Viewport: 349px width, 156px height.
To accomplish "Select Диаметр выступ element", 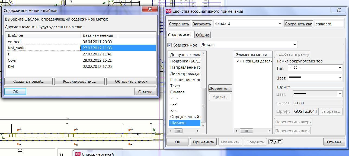I will [x=184, y=73].
